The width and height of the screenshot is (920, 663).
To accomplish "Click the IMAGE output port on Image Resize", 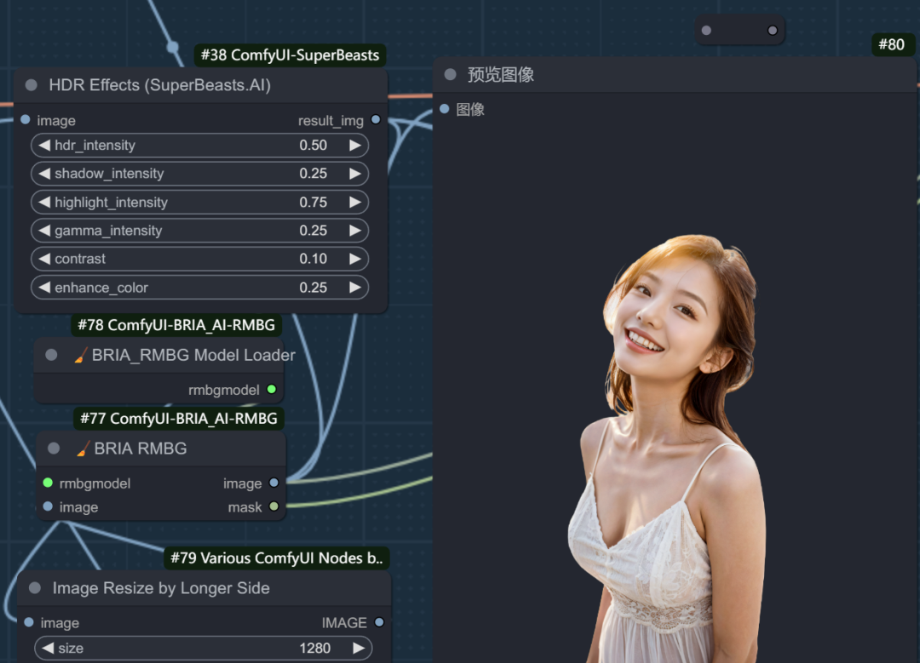I will [380, 622].
